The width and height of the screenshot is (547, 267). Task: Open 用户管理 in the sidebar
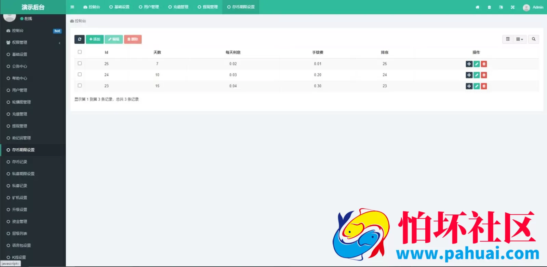pyautogui.click(x=33, y=90)
